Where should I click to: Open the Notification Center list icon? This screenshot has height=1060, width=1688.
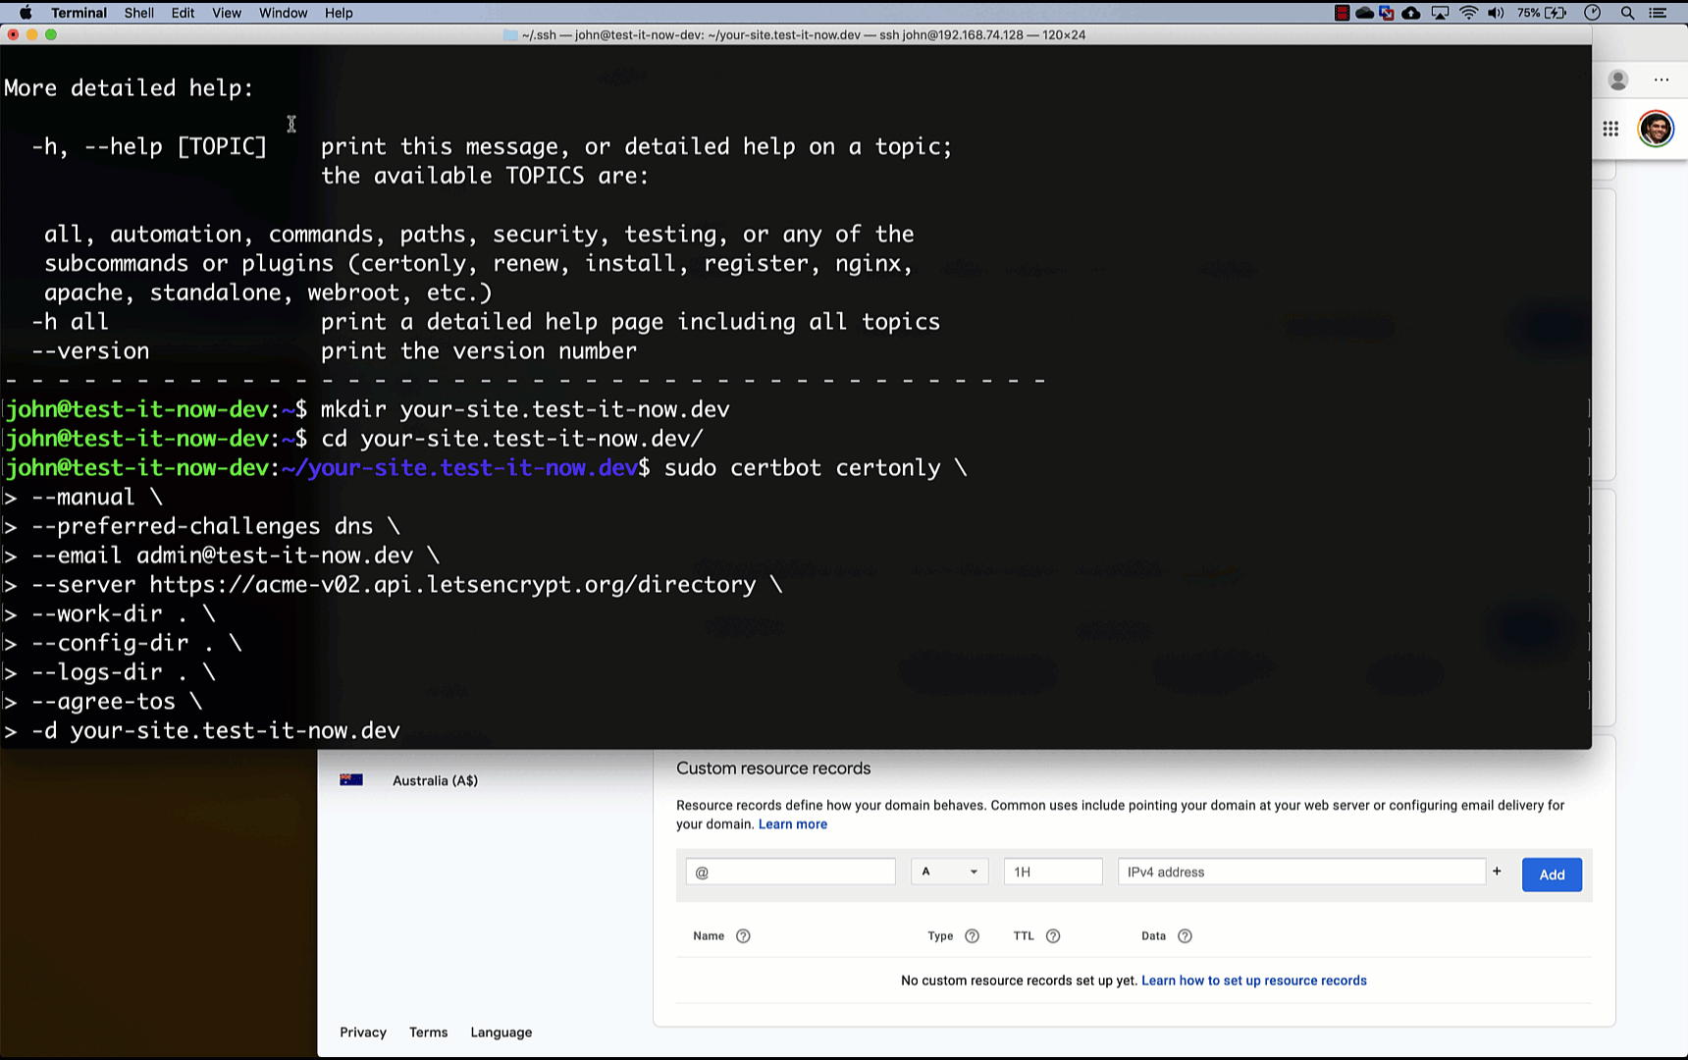point(1658,13)
